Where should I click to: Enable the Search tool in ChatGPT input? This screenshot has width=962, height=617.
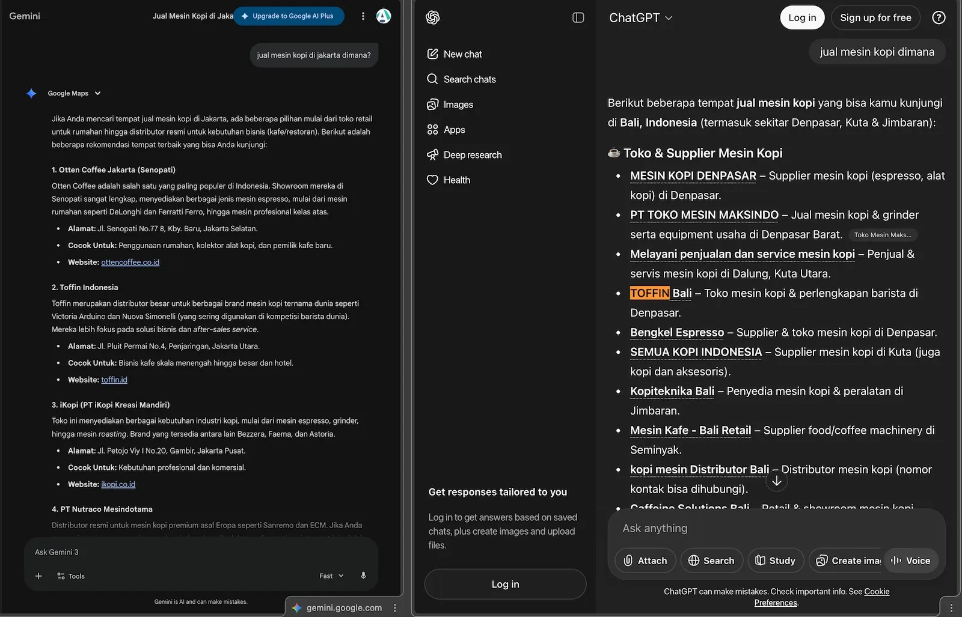[x=711, y=561]
